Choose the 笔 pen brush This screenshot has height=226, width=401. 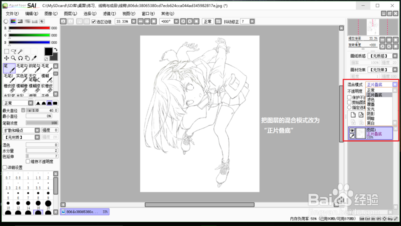pyautogui.click(x=9, y=68)
